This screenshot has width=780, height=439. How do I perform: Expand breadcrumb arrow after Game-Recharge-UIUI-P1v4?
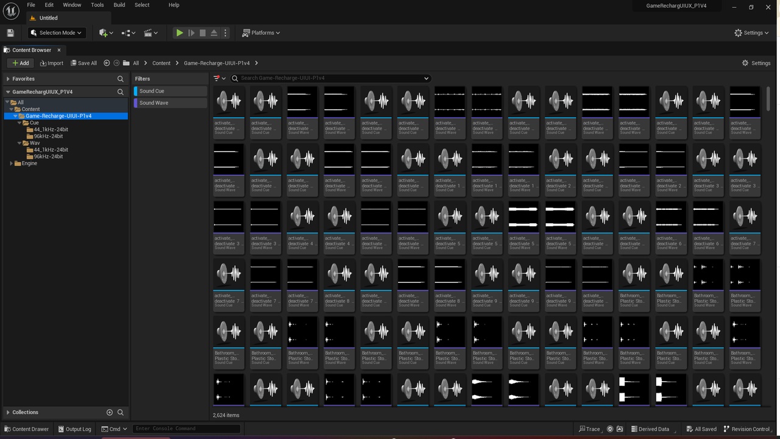pyautogui.click(x=257, y=63)
